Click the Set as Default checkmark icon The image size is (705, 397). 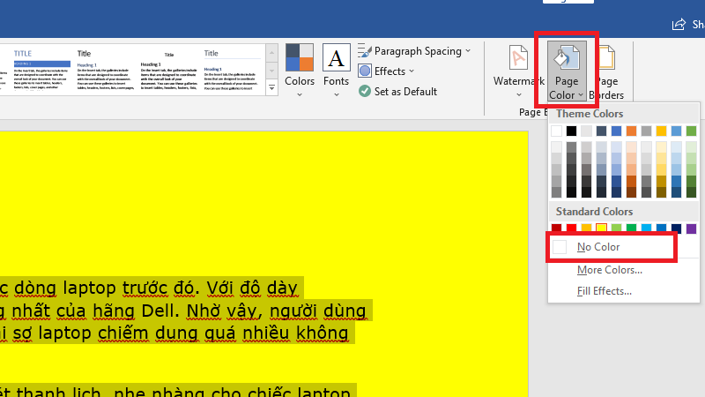click(366, 91)
